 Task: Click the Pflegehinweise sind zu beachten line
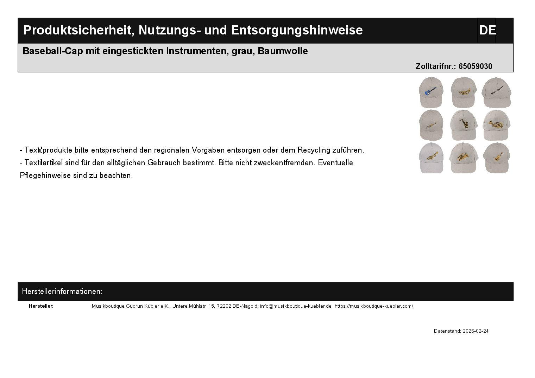76,175
